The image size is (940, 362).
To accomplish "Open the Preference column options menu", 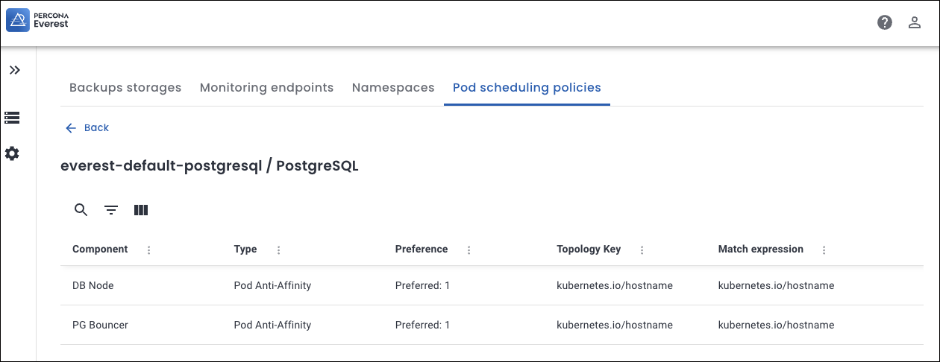I will 469,250.
